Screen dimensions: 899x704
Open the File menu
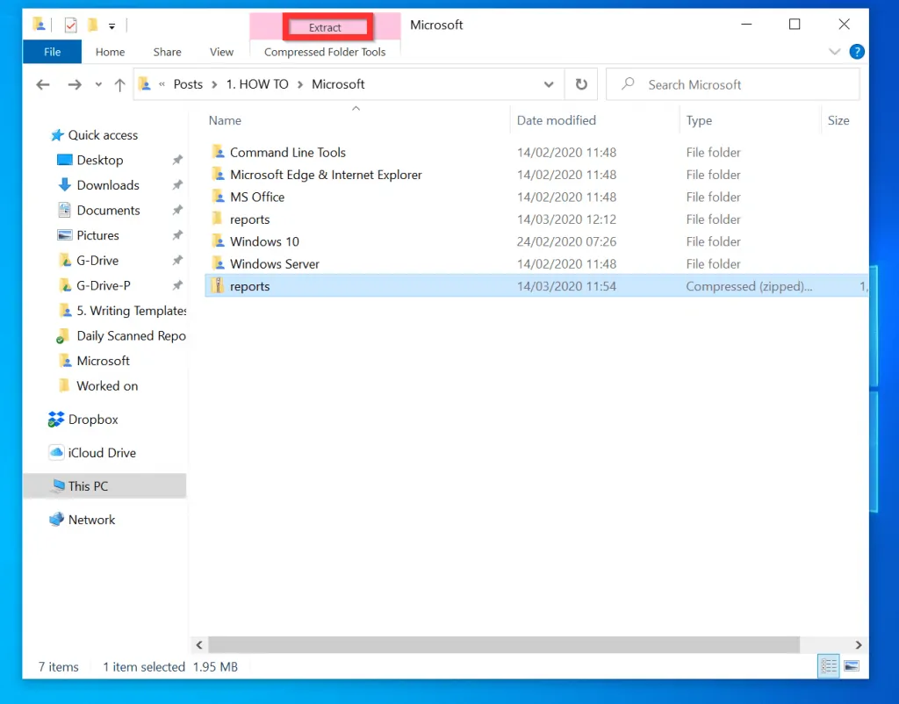pyautogui.click(x=51, y=52)
